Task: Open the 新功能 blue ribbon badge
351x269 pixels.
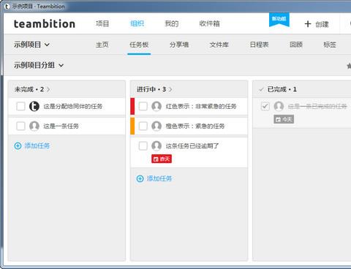Action: [279, 19]
